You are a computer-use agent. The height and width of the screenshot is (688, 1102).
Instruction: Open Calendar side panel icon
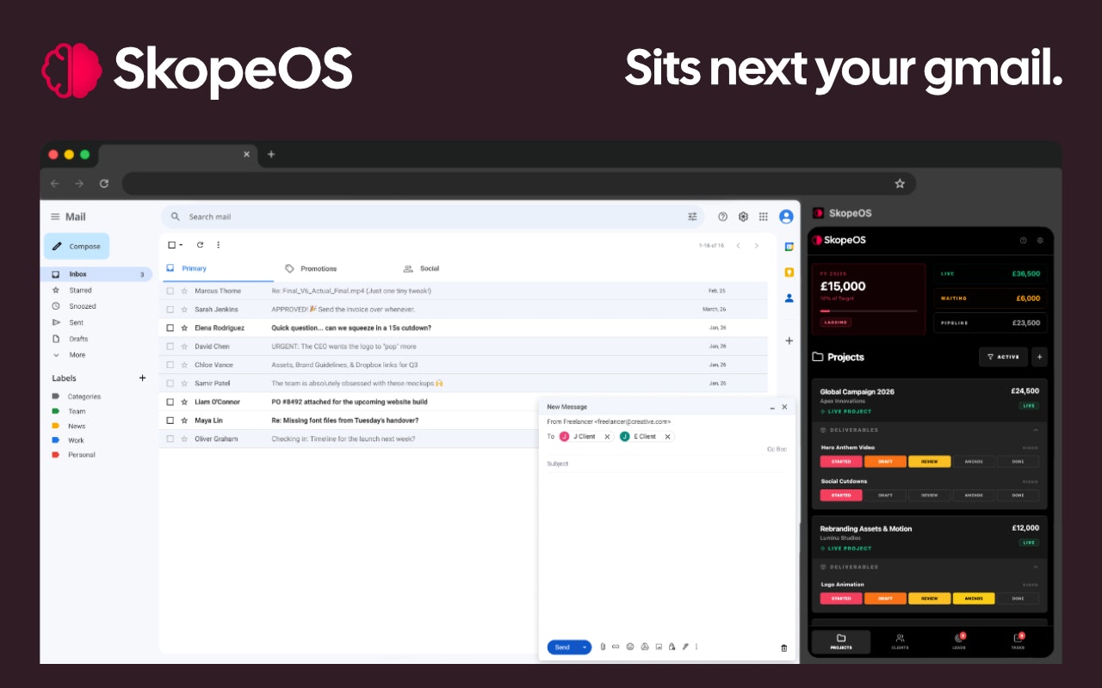(789, 247)
